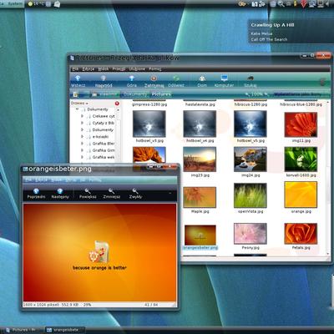This screenshot has width=334, height=334.
Task: Click the Wstecz (Back) toolbar icon in Pictures window
Action: [x=78, y=78]
